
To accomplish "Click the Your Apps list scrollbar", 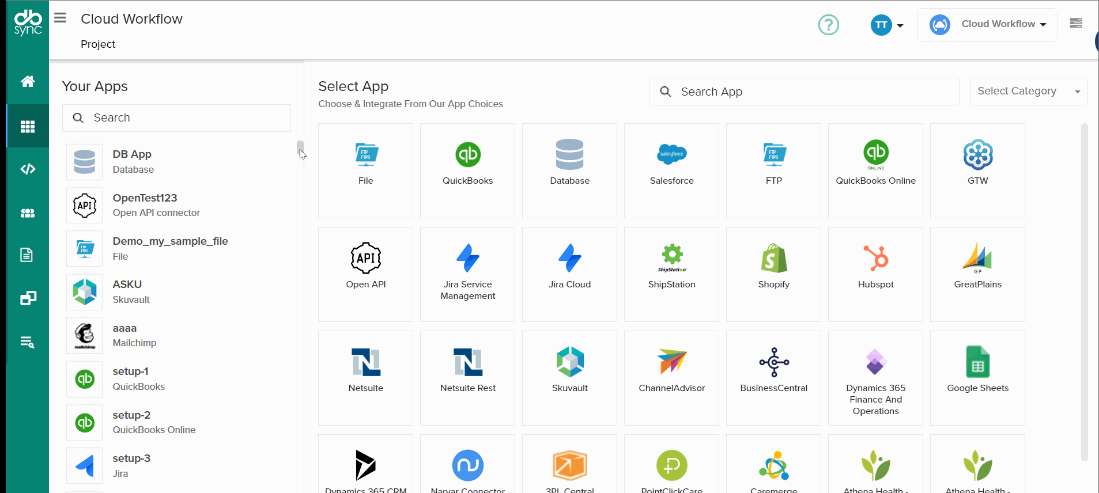I will (x=300, y=148).
